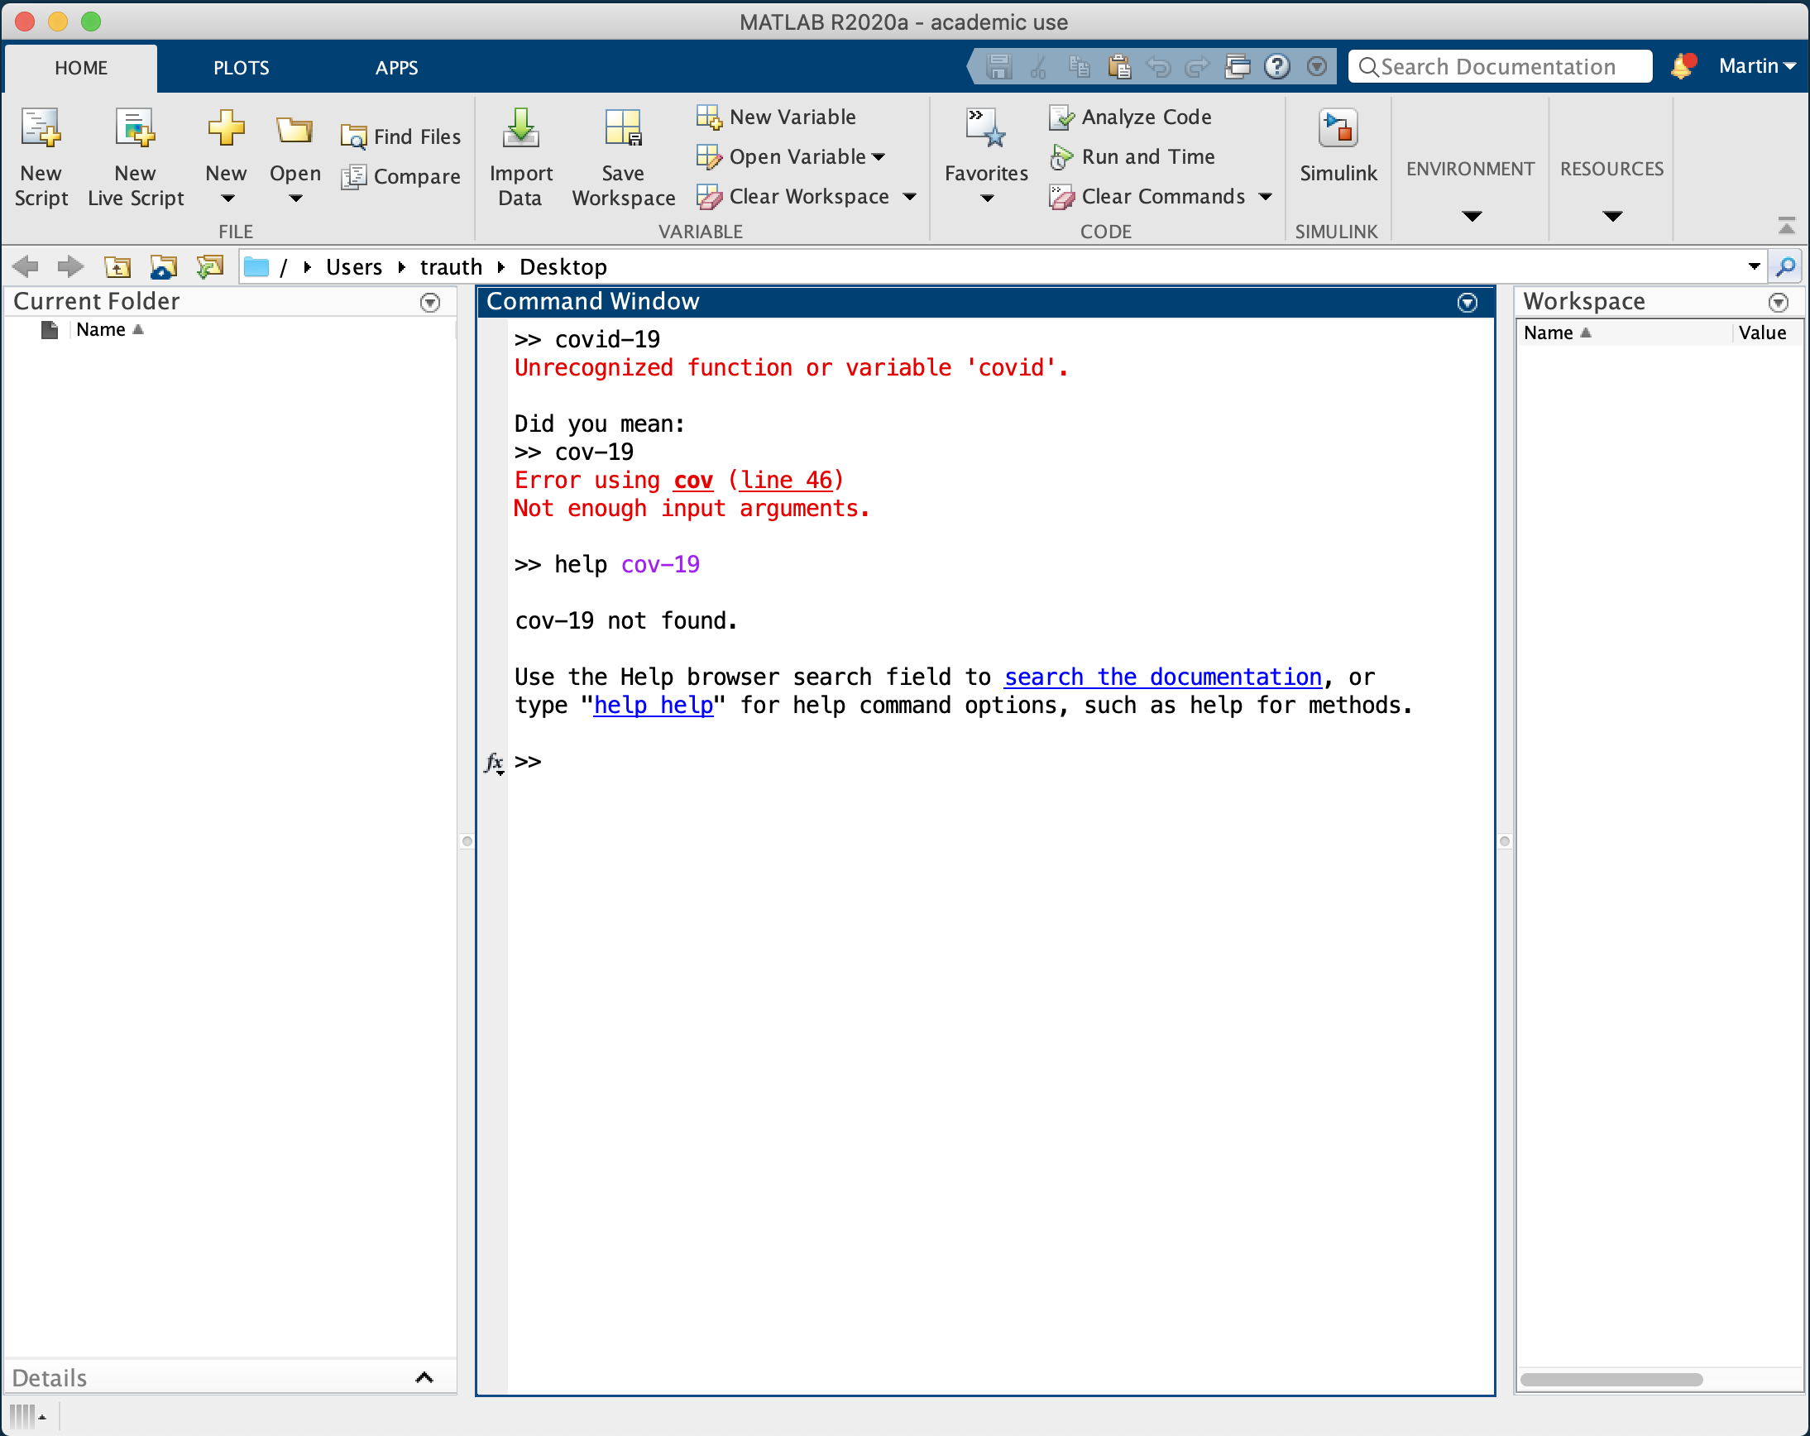Click the Compare files button
The height and width of the screenshot is (1436, 1810).
pos(401,176)
